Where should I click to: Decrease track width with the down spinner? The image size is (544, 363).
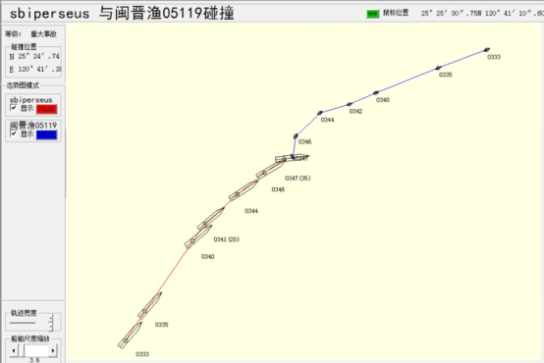pyautogui.click(x=51, y=327)
